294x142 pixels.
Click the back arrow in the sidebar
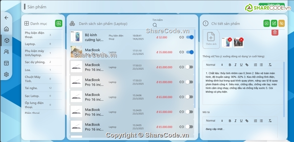tap(6, 18)
